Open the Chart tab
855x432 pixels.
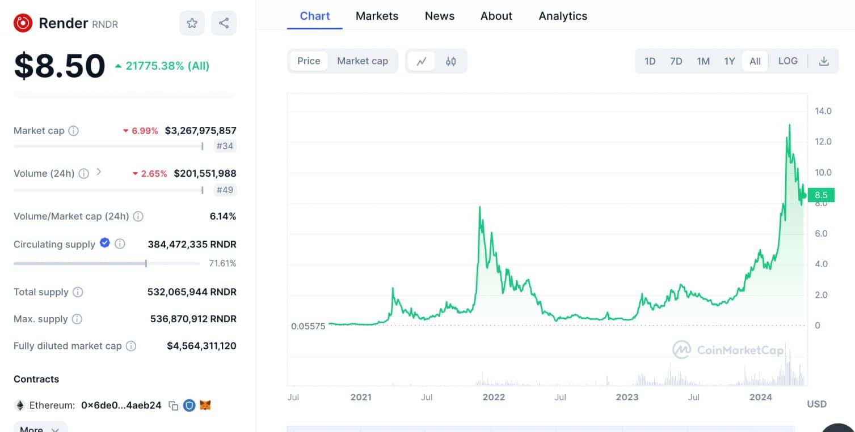(x=315, y=16)
